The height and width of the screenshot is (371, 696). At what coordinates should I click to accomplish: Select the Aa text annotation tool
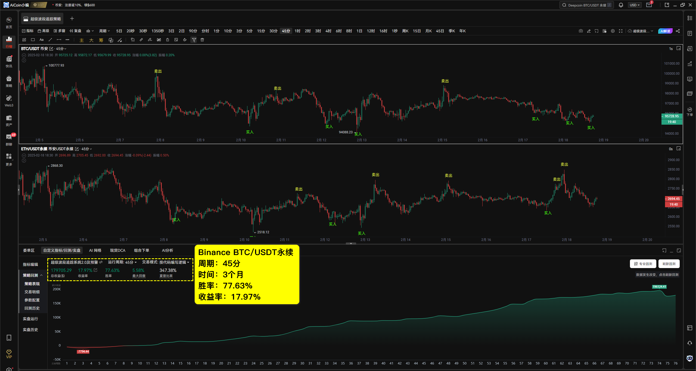click(x=42, y=40)
